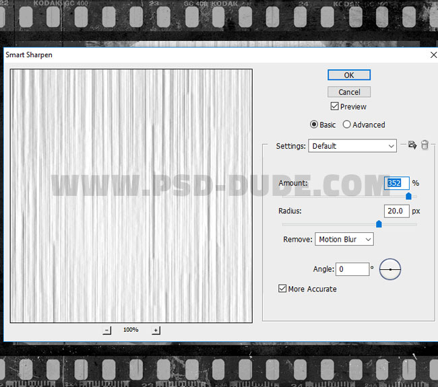Click the save settings icon
The height and width of the screenshot is (387, 438).
[412, 145]
